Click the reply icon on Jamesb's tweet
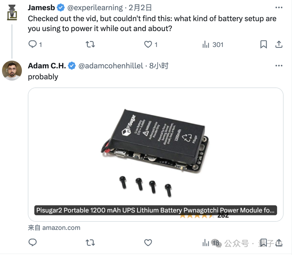This screenshot has width=292, height=255. [x=32, y=44]
